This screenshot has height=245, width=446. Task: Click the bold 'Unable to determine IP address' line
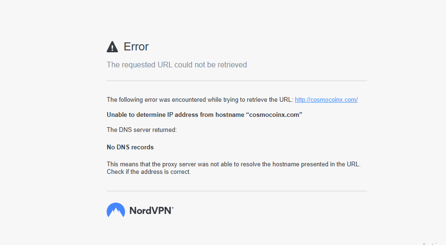pos(204,114)
